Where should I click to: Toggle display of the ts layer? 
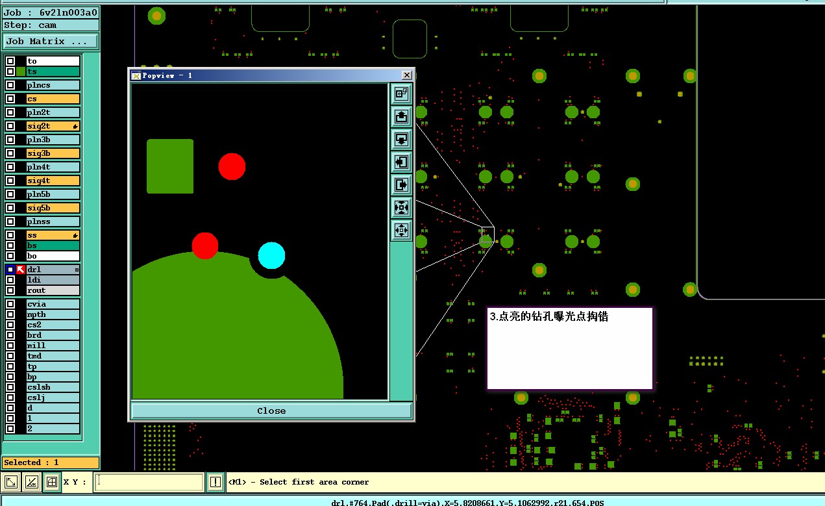point(10,71)
